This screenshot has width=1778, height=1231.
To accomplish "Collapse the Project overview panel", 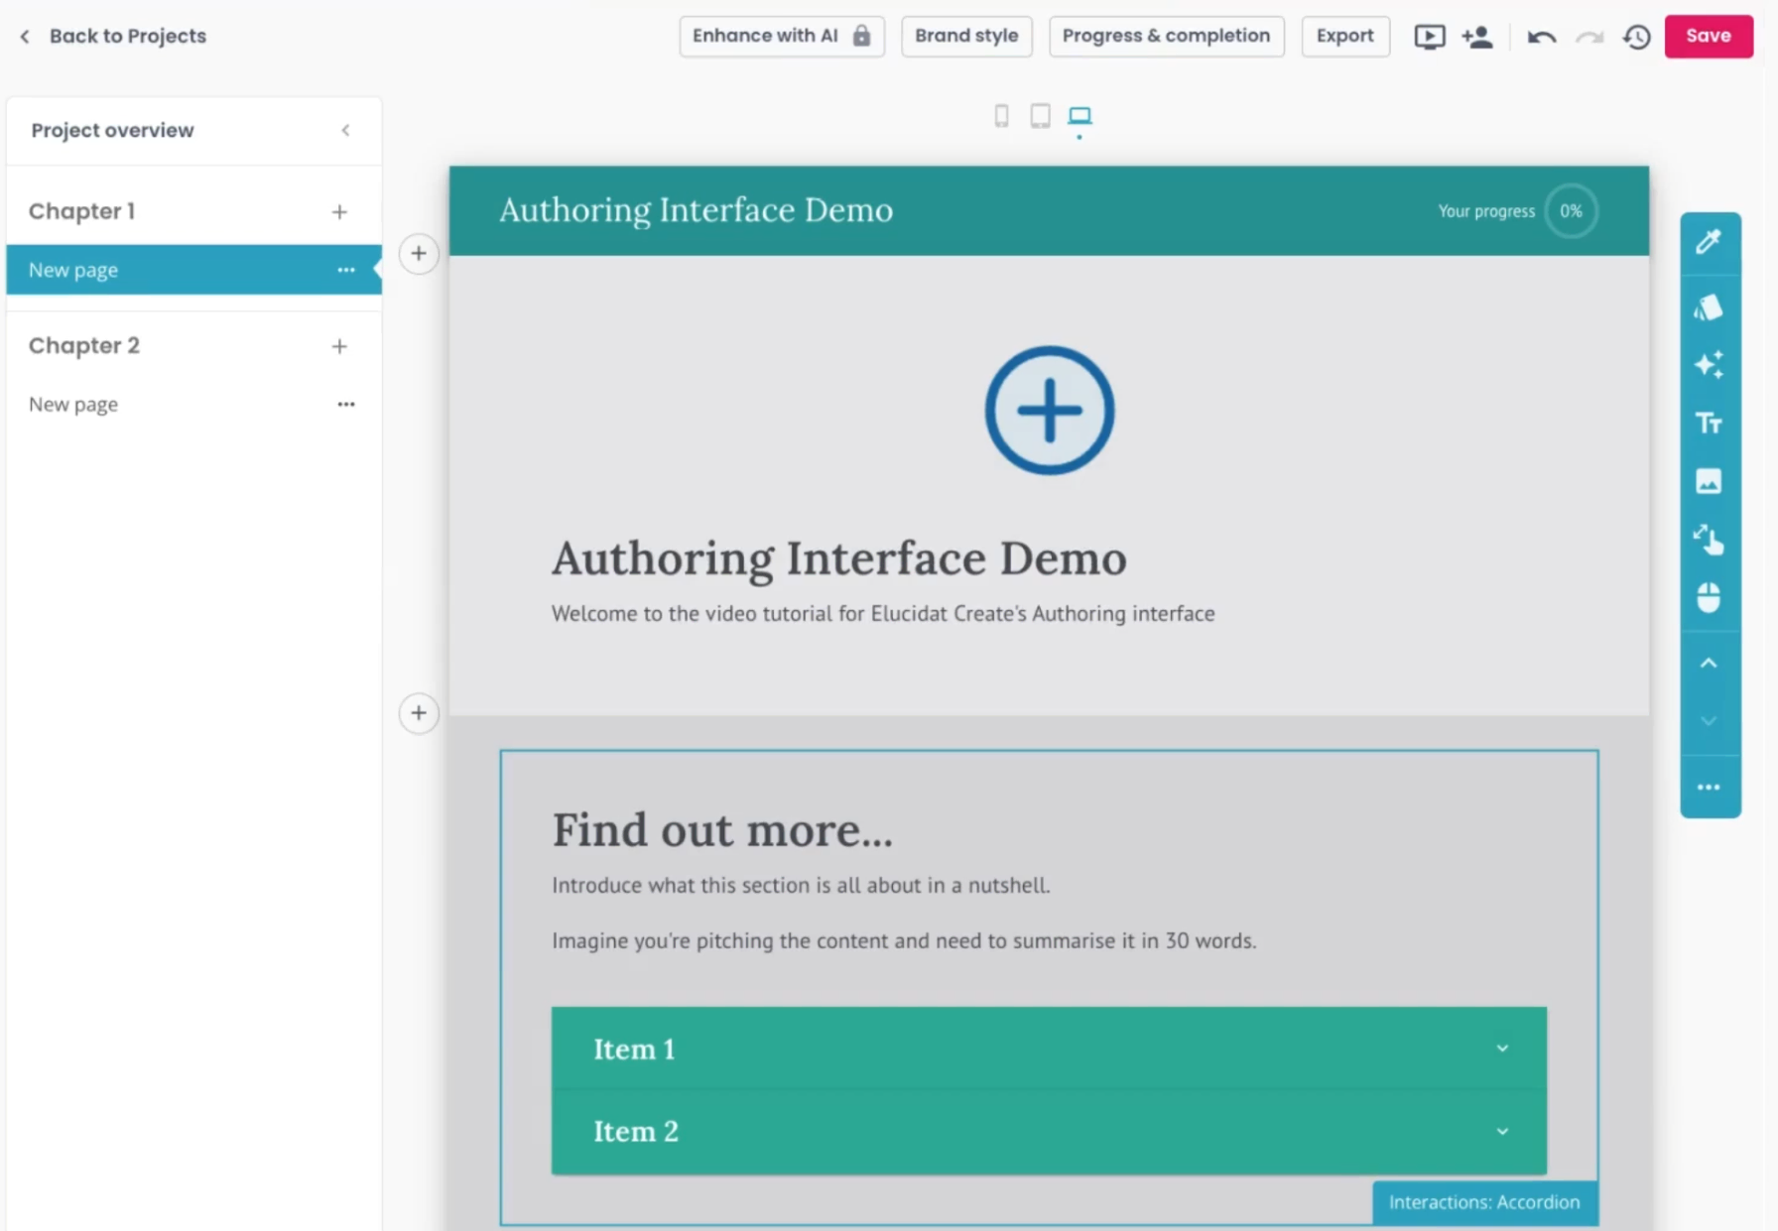I will [345, 130].
